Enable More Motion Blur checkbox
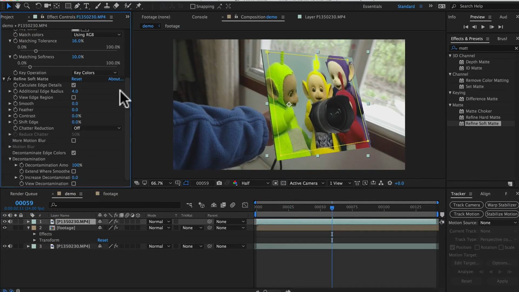This screenshot has width=519, height=292. [x=74, y=141]
